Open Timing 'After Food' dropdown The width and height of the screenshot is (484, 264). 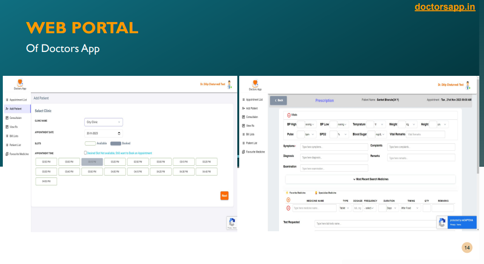[410, 208]
